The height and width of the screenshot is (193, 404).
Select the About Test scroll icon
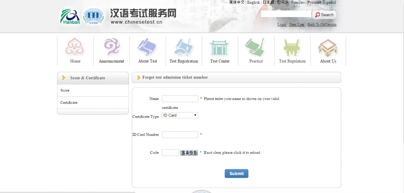[x=147, y=47]
